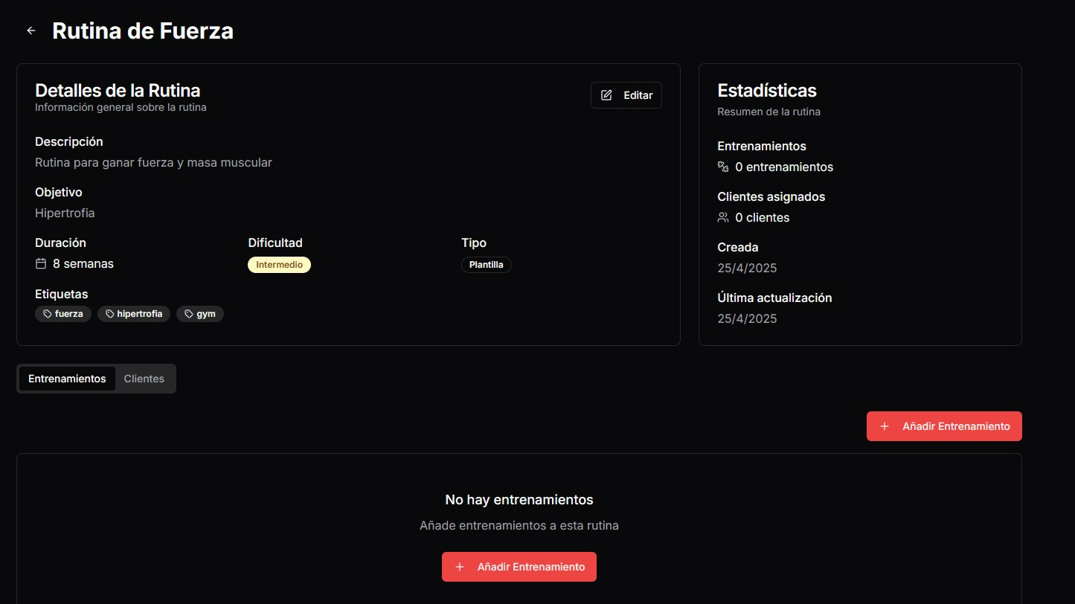Click the Plantilla type badge
This screenshot has height=604, width=1075.
486,265
